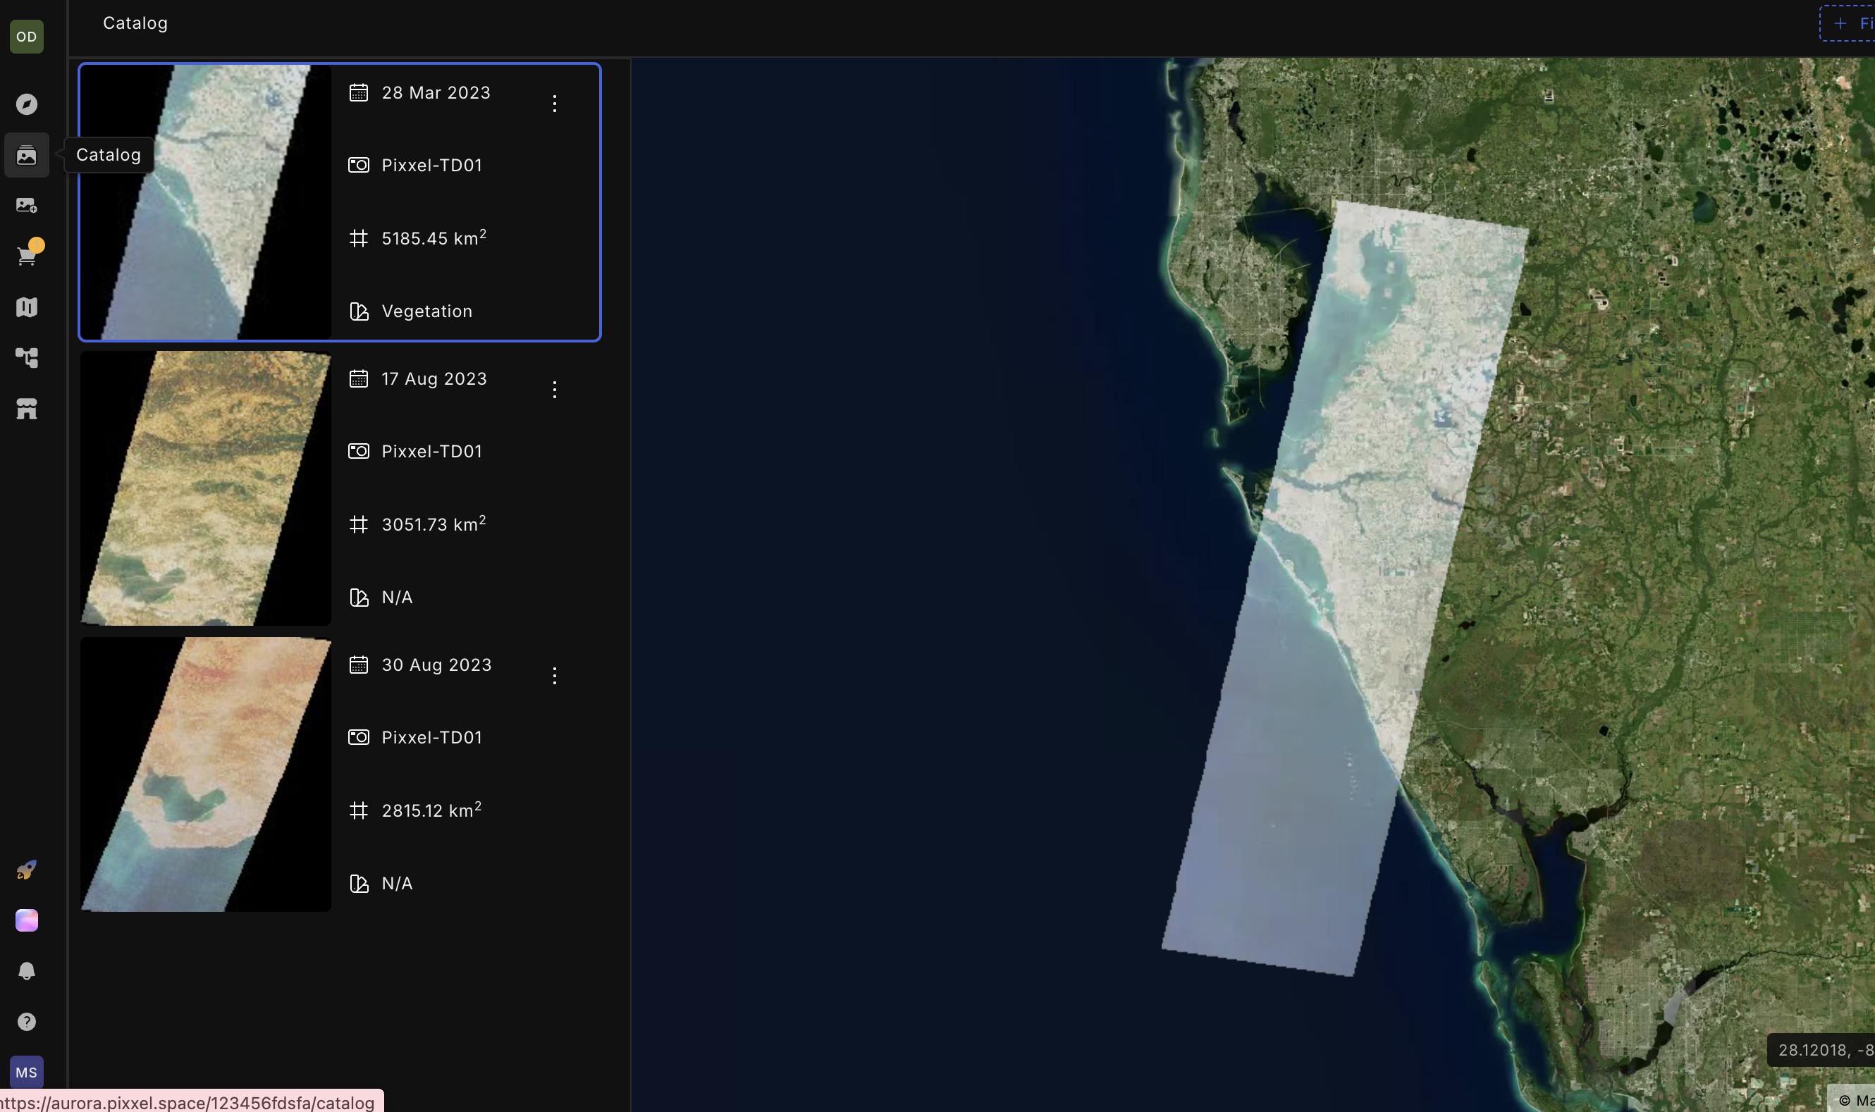Click the "2815.12 km²" area value
The width and height of the screenshot is (1875, 1112).
(x=431, y=811)
